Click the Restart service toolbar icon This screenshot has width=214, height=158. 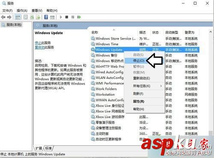[x=79, y=17]
